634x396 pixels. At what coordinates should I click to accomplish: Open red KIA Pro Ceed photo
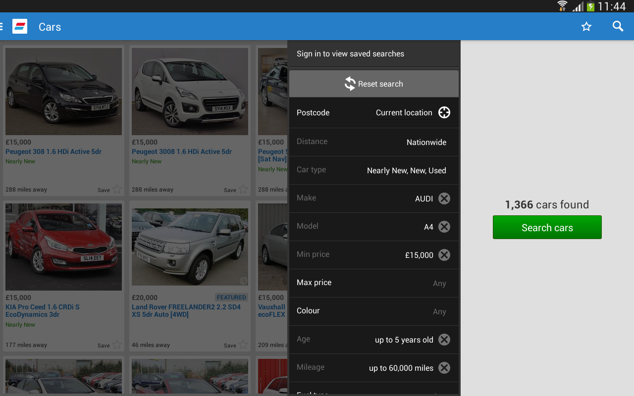pyautogui.click(x=63, y=247)
